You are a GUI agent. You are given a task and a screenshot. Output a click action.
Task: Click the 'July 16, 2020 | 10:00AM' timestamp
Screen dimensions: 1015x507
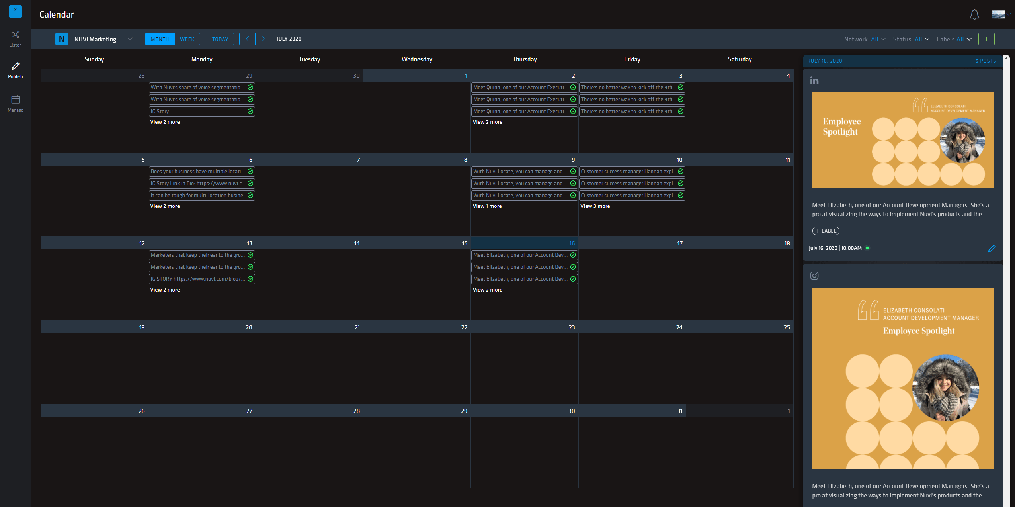tap(835, 248)
